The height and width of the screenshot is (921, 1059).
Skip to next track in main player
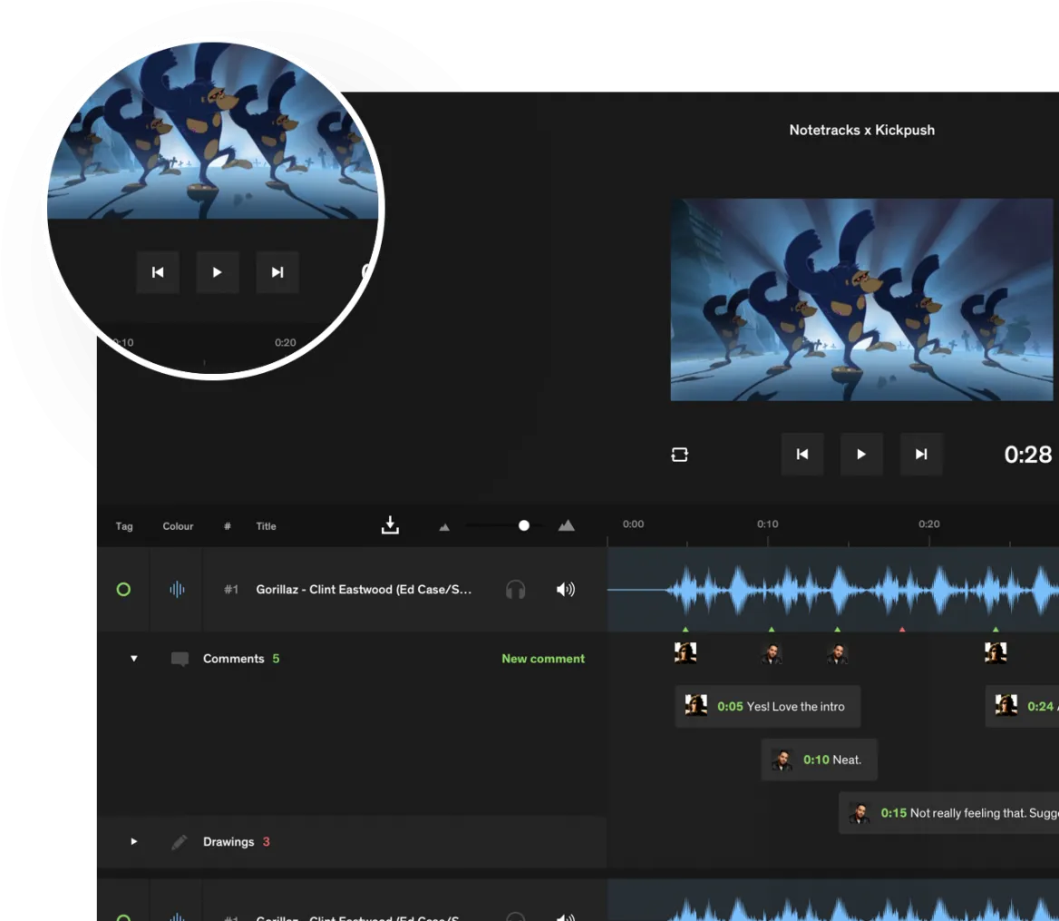point(921,454)
